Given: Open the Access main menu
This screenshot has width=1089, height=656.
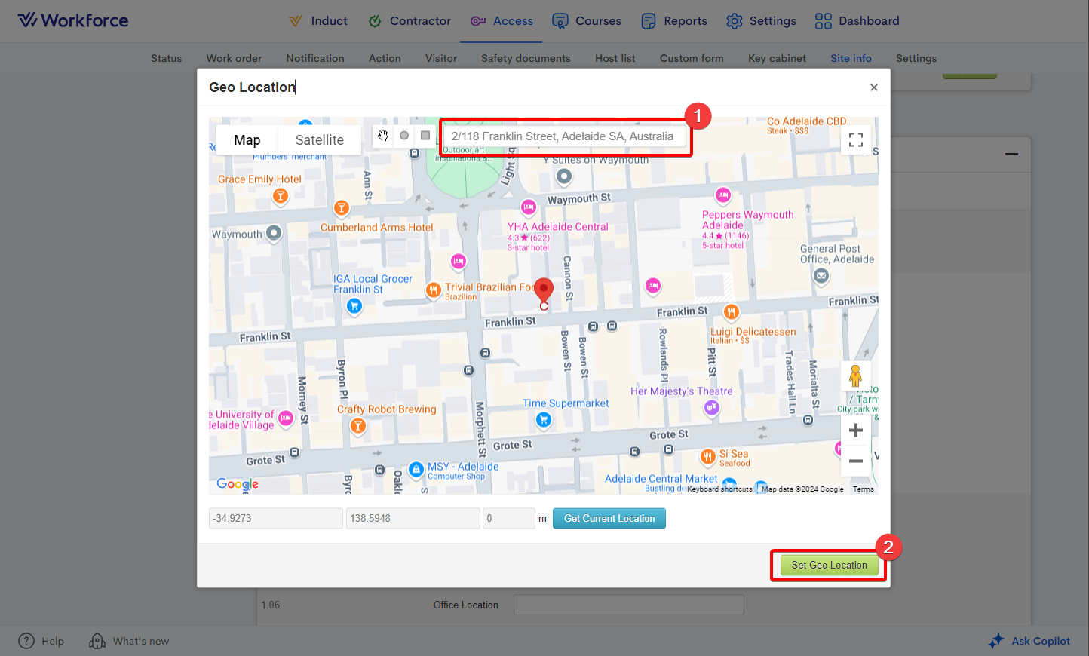Looking at the screenshot, I should click(502, 21).
